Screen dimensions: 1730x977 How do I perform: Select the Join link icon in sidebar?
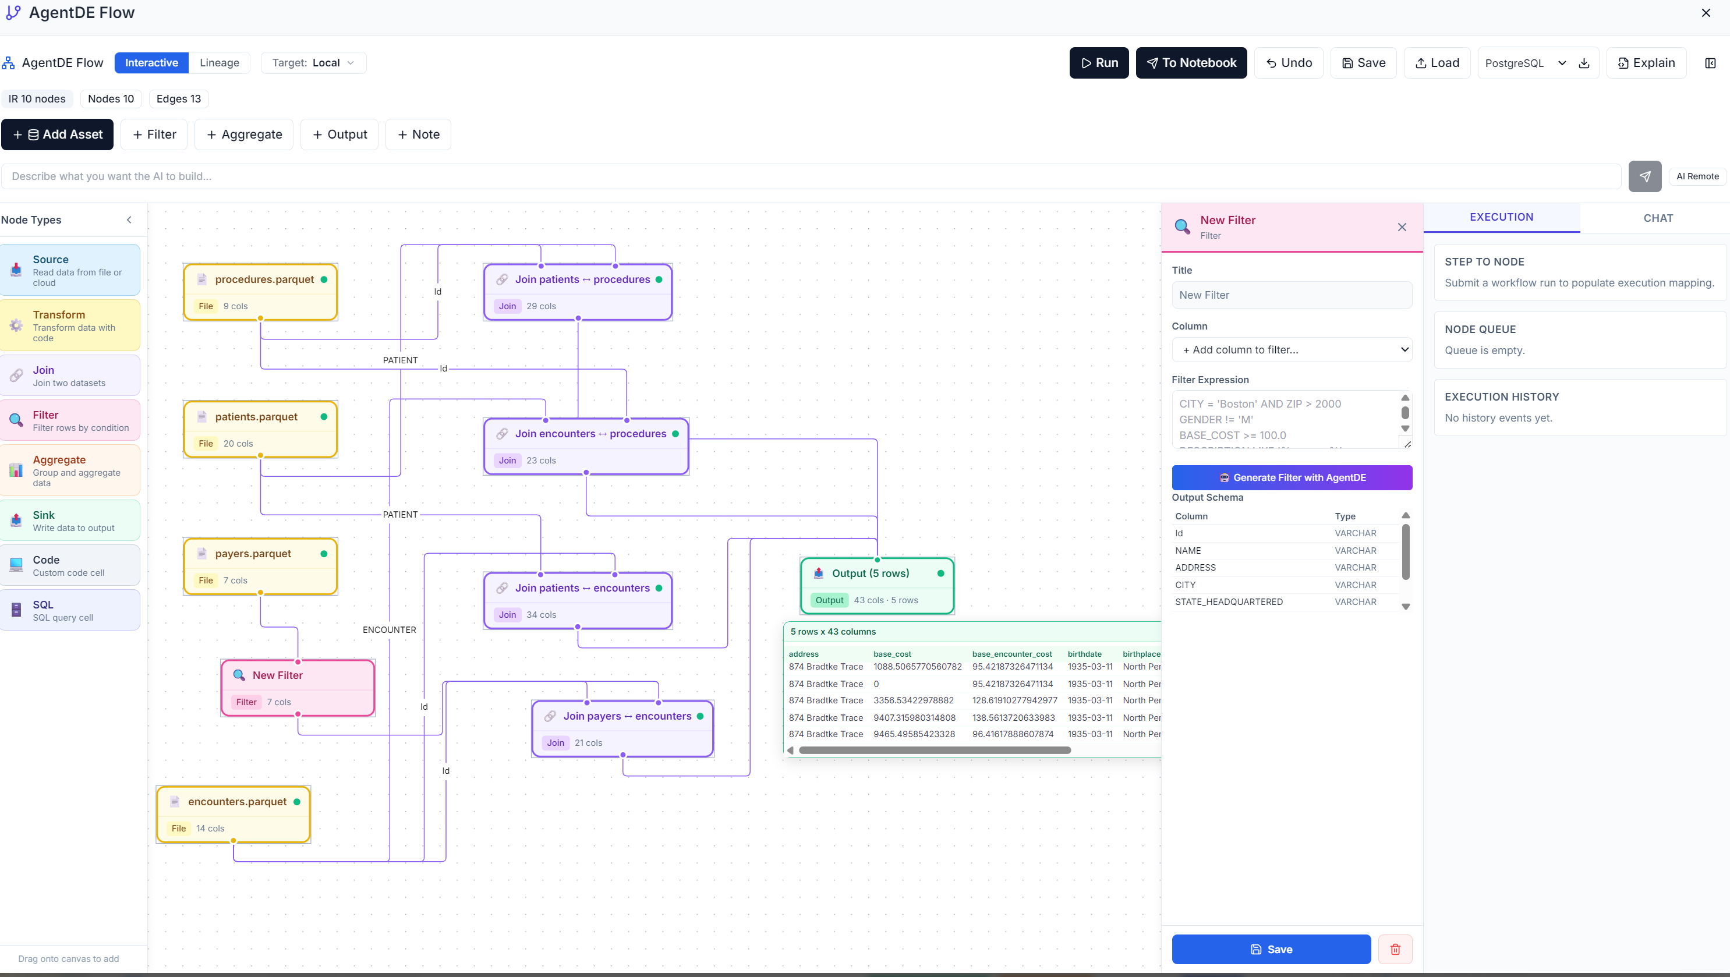[16, 376]
